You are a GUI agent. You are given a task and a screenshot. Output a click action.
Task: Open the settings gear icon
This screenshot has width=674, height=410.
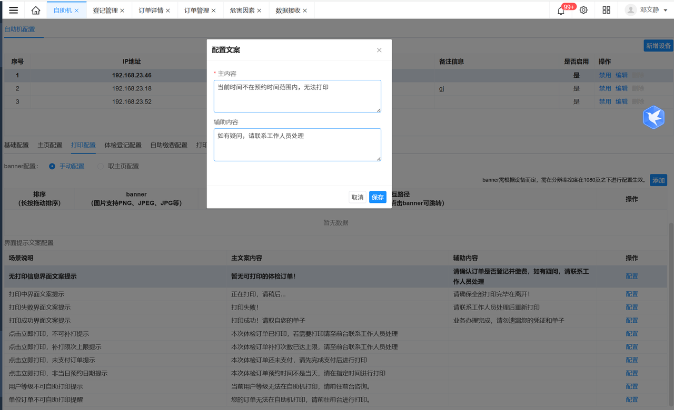coord(583,10)
